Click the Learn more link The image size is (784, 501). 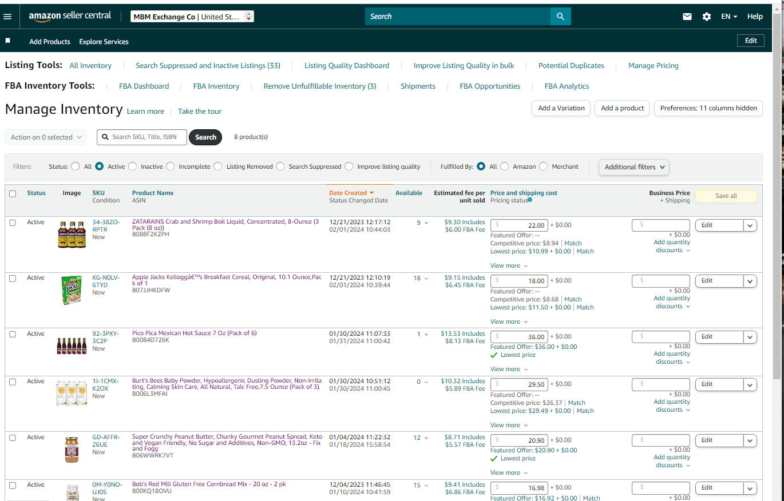click(x=145, y=112)
